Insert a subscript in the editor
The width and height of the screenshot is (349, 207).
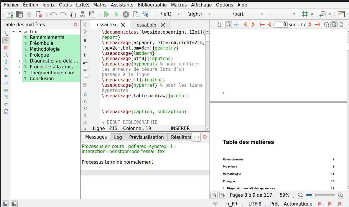click(x=85, y=101)
